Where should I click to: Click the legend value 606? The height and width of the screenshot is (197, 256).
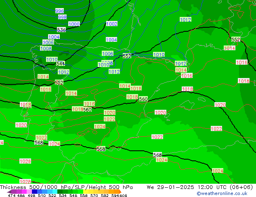point(123,195)
